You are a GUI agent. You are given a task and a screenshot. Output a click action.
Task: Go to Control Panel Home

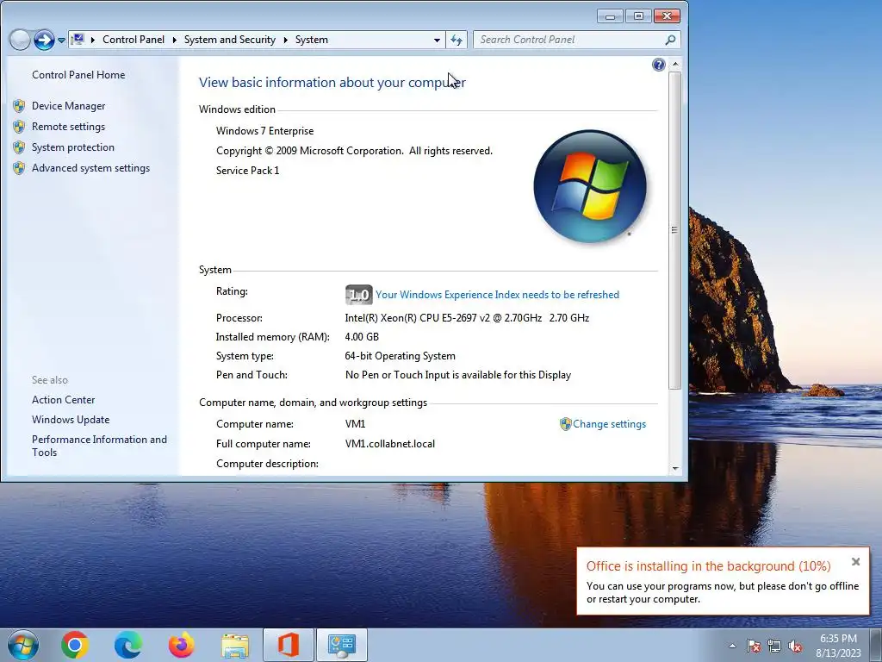pyautogui.click(x=78, y=75)
